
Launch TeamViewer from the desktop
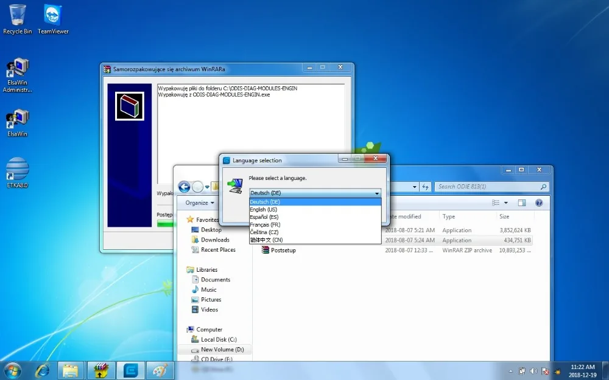pos(53,19)
